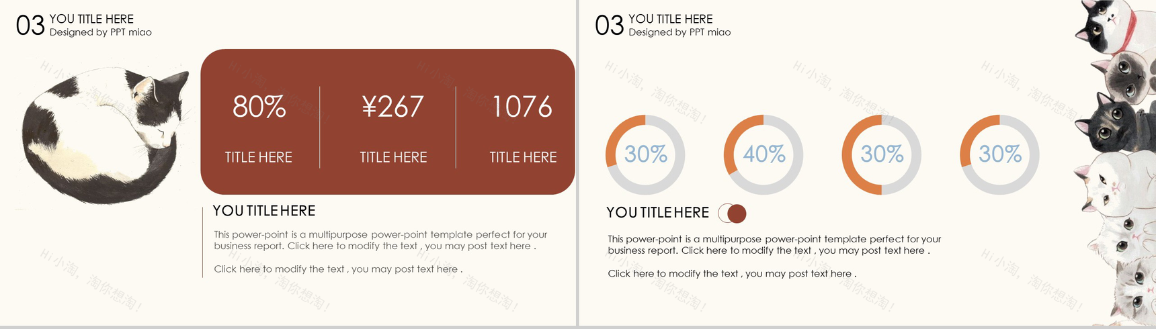Image resolution: width=1156 pixels, height=329 pixels.
Task: Select TITLE HERE label beneath ¥267
Action: point(393,157)
